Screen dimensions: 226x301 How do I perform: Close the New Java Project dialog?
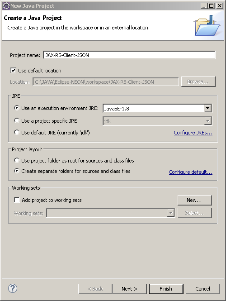tap(219, 6)
